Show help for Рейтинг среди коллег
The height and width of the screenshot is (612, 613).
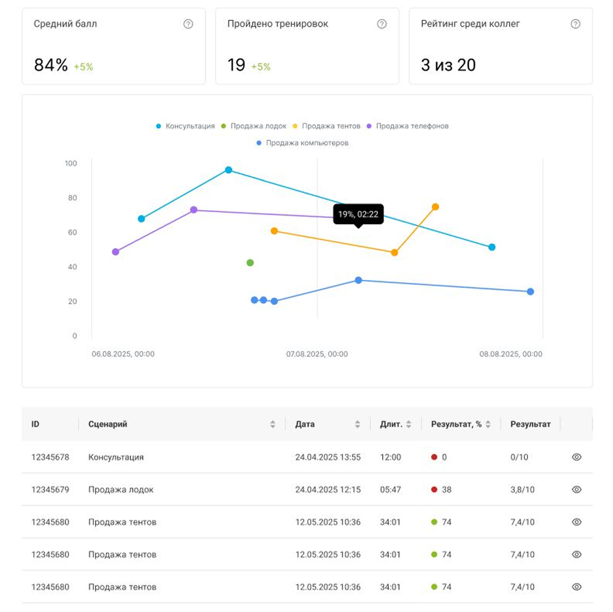click(575, 24)
